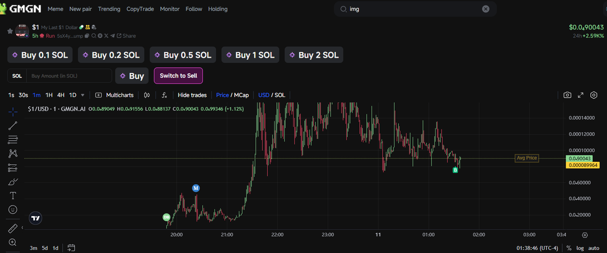Select the text annotation tool
Image resolution: width=607 pixels, height=253 pixels.
(13, 195)
